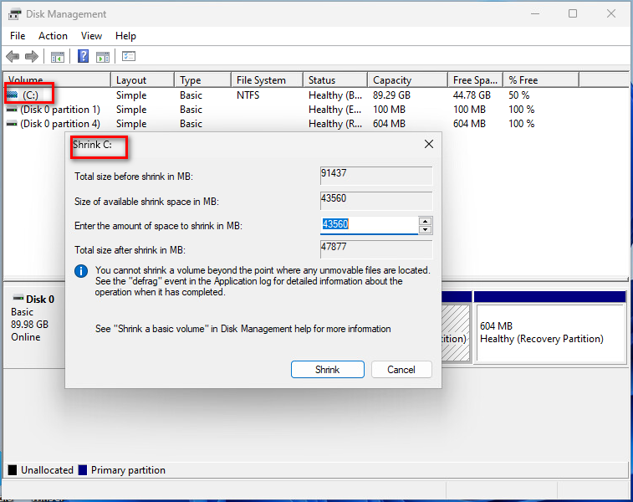Image resolution: width=633 pixels, height=502 pixels.
Task: Open the Properties checklist toolbar icon
Action: [x=129, y=56]
